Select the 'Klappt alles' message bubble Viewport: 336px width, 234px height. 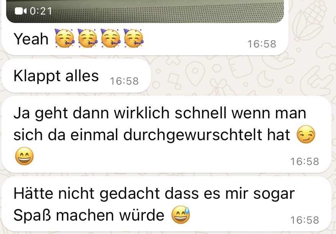tap(76, 76)
